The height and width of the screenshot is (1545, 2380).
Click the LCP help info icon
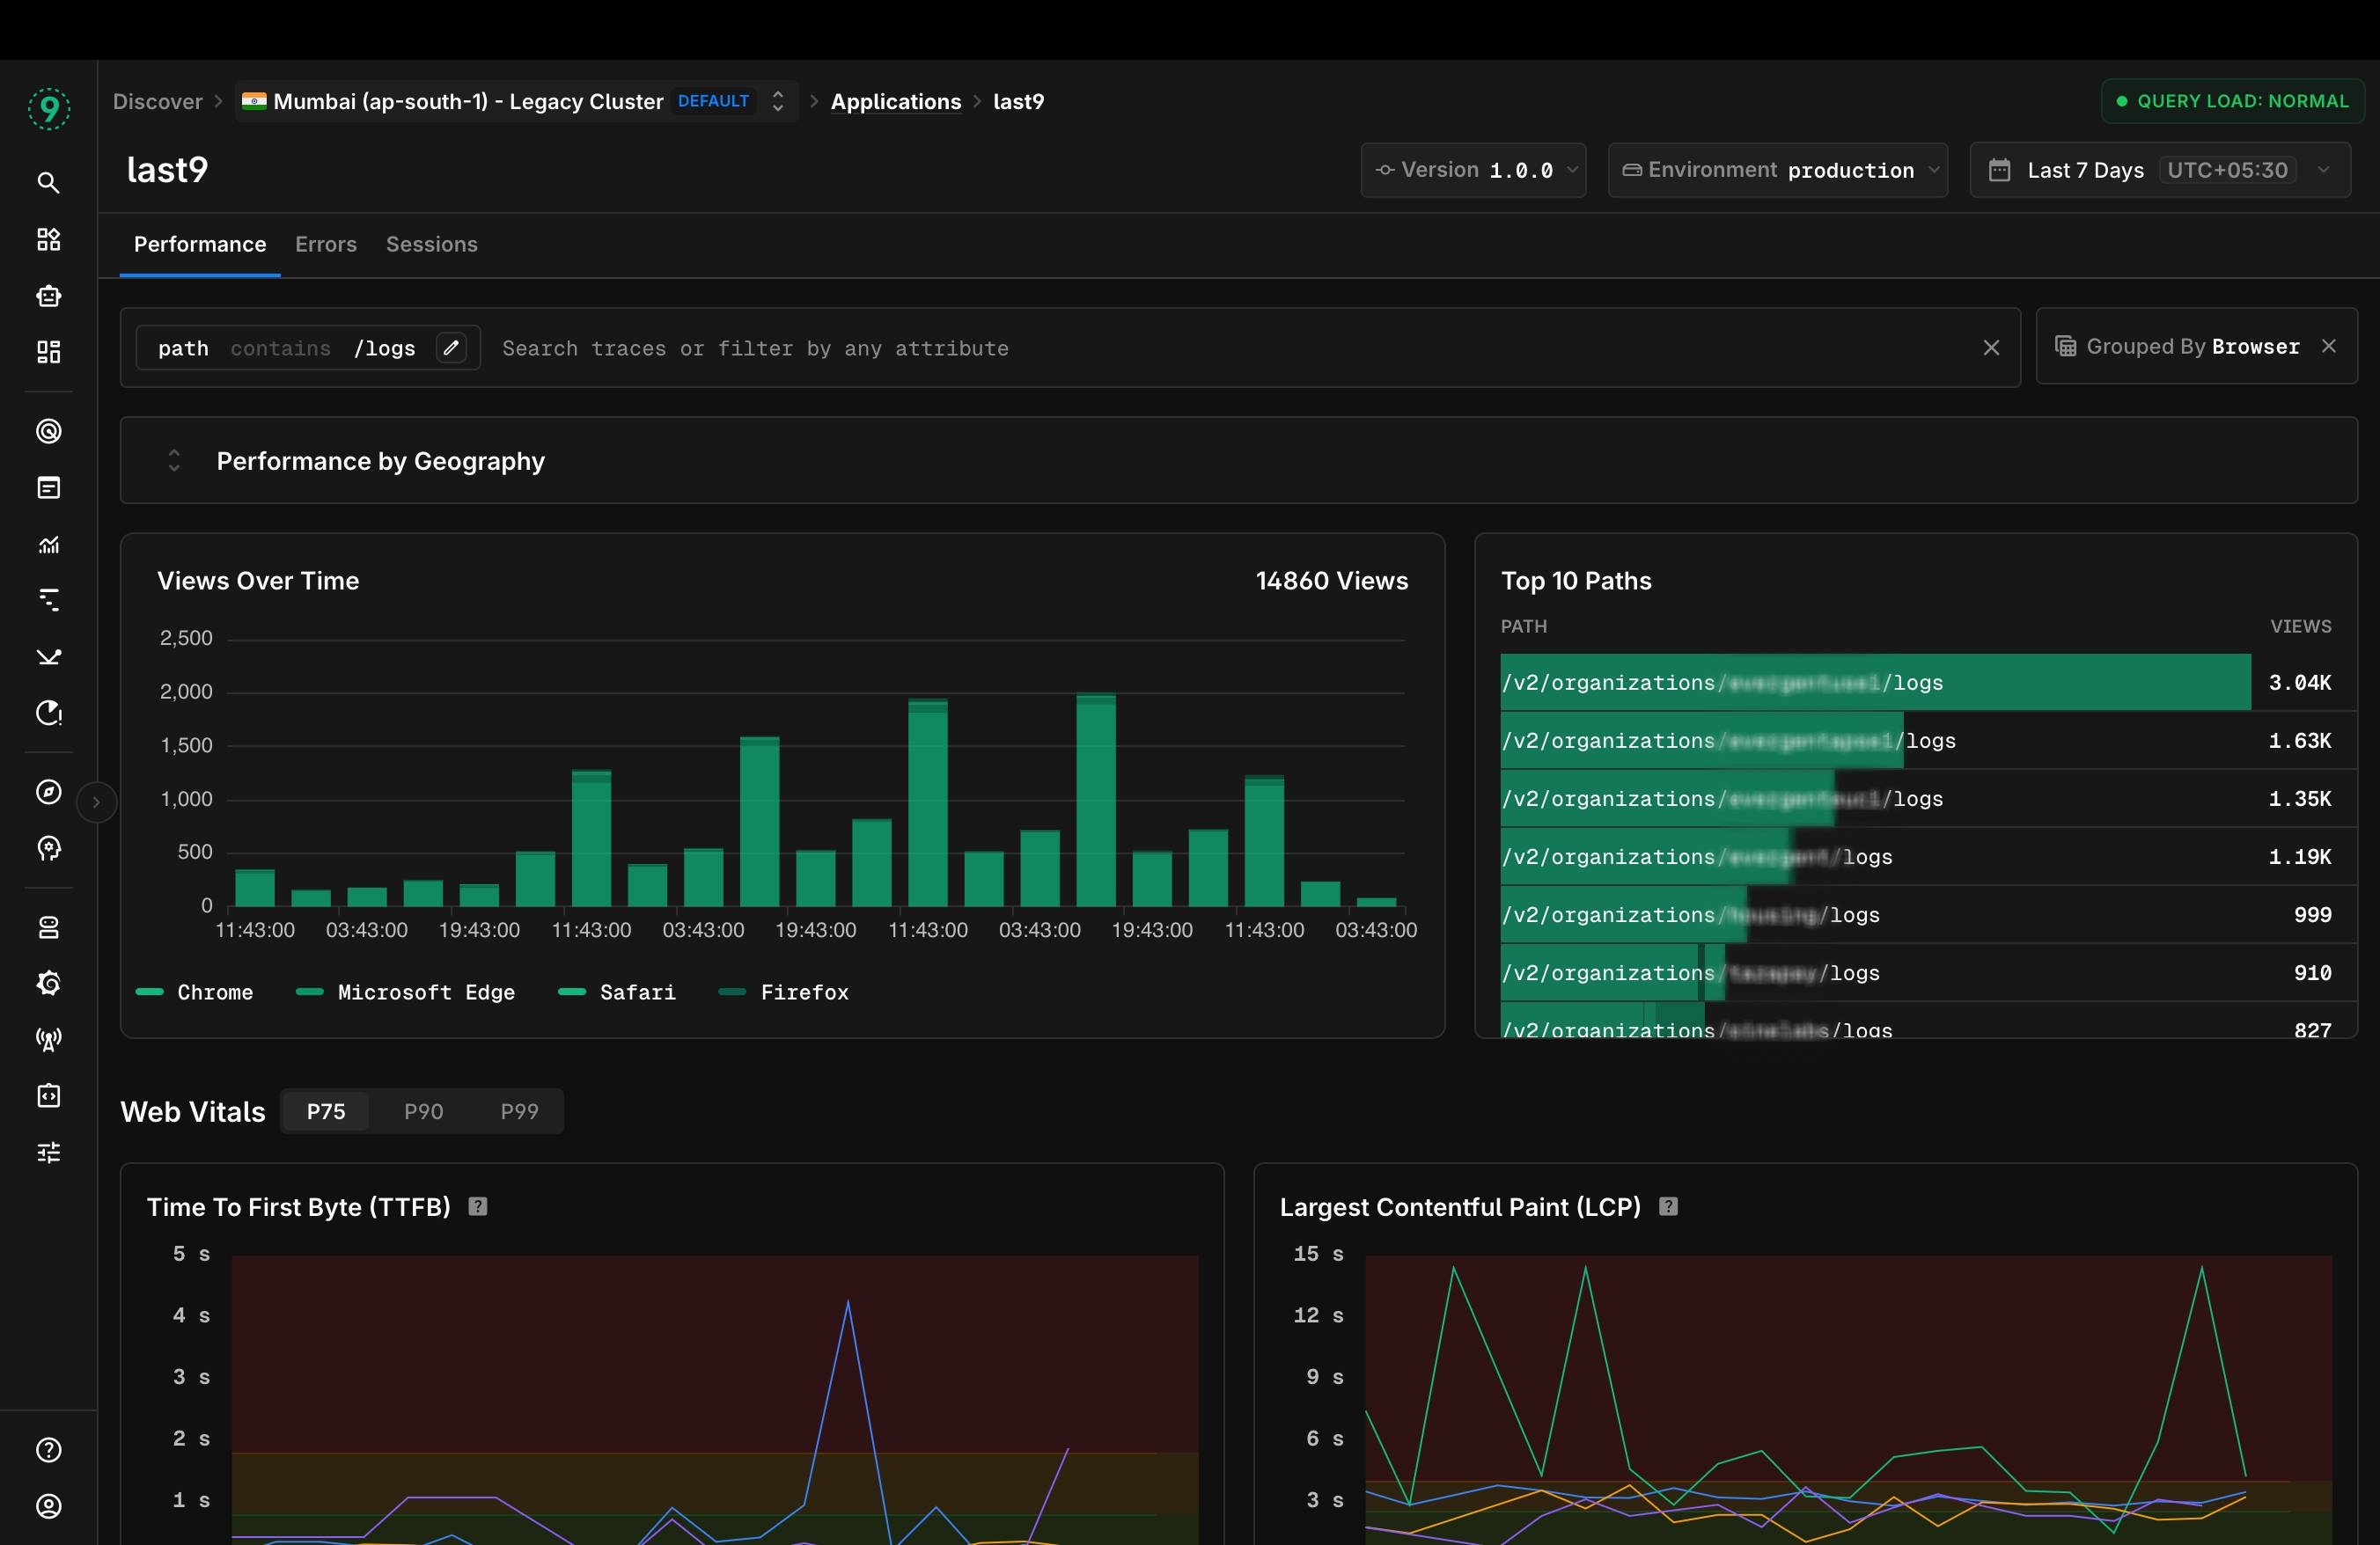[x=1668, y=1206]
